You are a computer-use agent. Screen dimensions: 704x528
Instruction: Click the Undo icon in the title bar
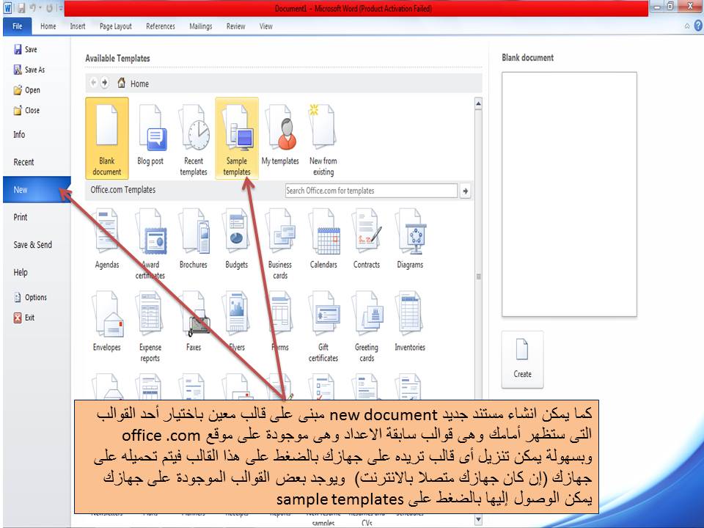(x=34, y=8)
